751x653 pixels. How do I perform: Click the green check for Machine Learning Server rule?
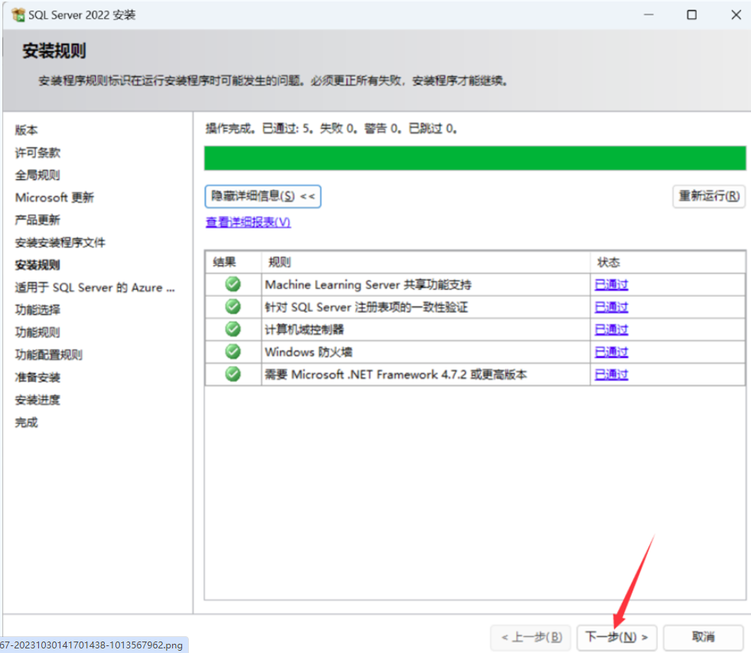(232, 284)
